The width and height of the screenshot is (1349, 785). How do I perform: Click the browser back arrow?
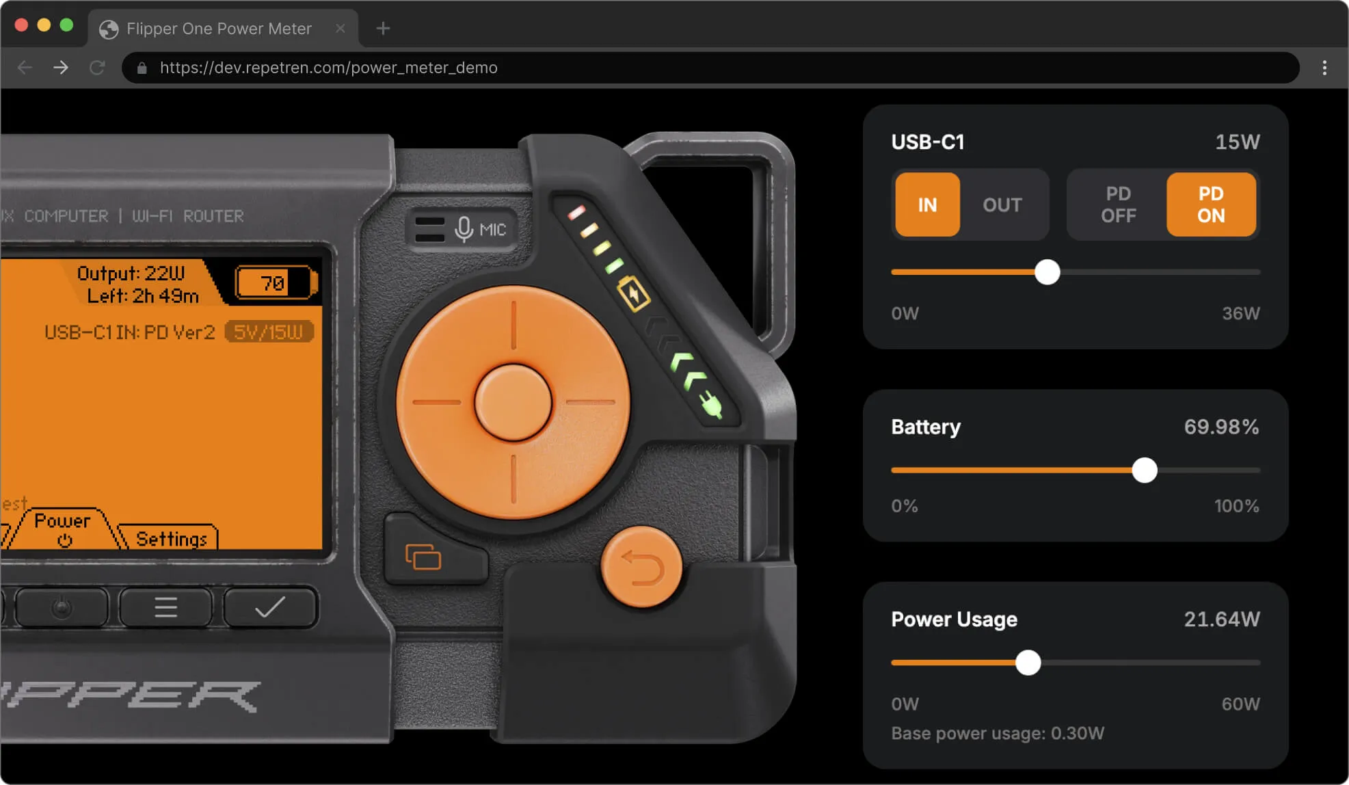coord(25,68)
